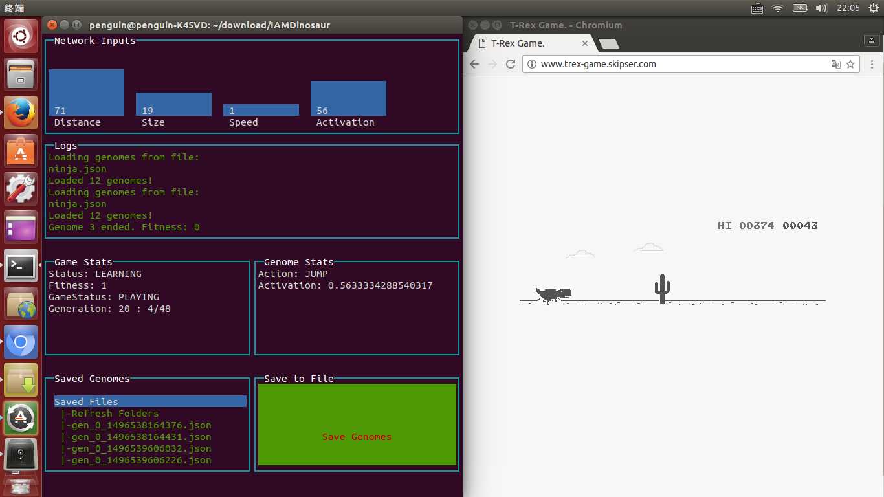Click the Chromium window title bar text
The image size is (884, 497).
click(x=566, y=25)
